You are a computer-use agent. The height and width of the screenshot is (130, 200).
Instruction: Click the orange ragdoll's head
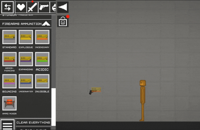(x=143, y=83)
